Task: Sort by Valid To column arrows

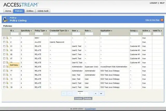Action: pos(161,31)
